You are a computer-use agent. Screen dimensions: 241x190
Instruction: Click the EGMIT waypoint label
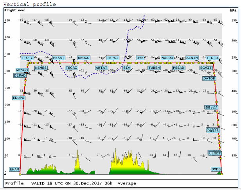tap(206, 68)
